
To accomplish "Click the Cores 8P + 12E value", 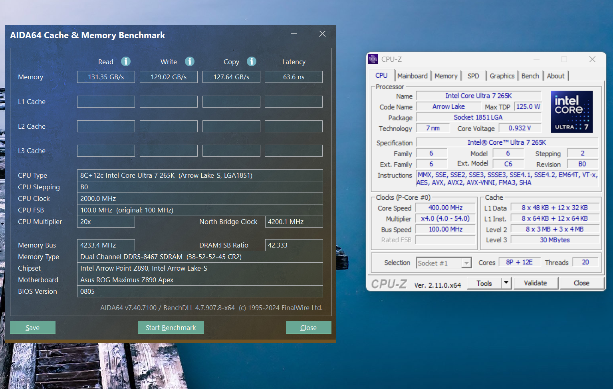I will 519,262.
